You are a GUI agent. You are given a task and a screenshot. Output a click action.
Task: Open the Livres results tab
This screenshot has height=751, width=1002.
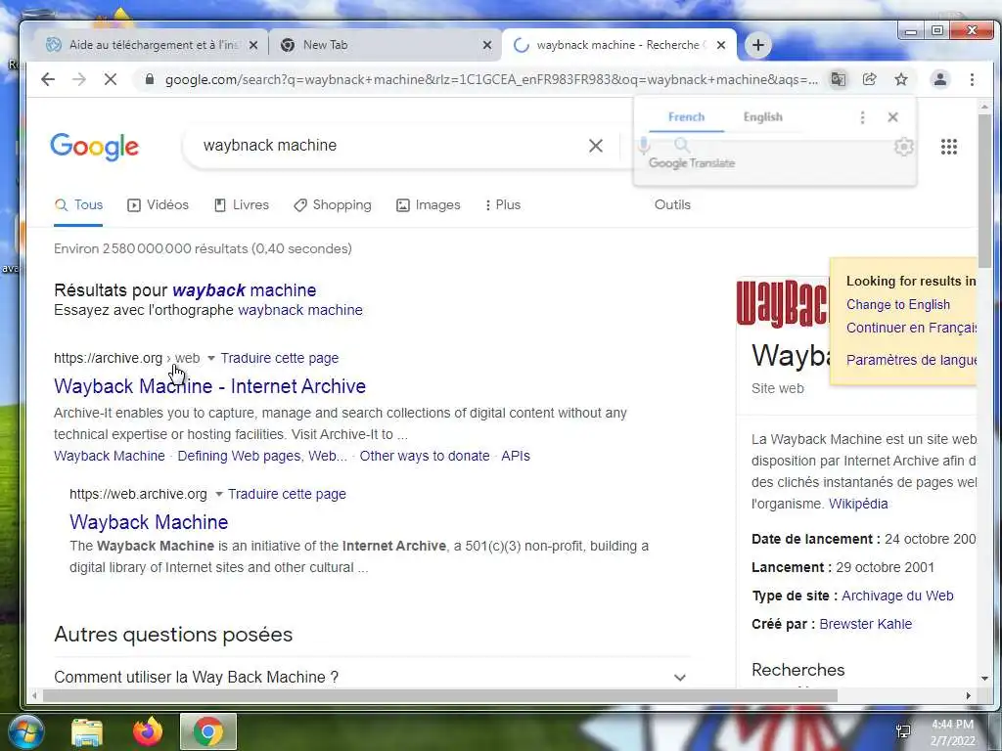pos(241,205)
